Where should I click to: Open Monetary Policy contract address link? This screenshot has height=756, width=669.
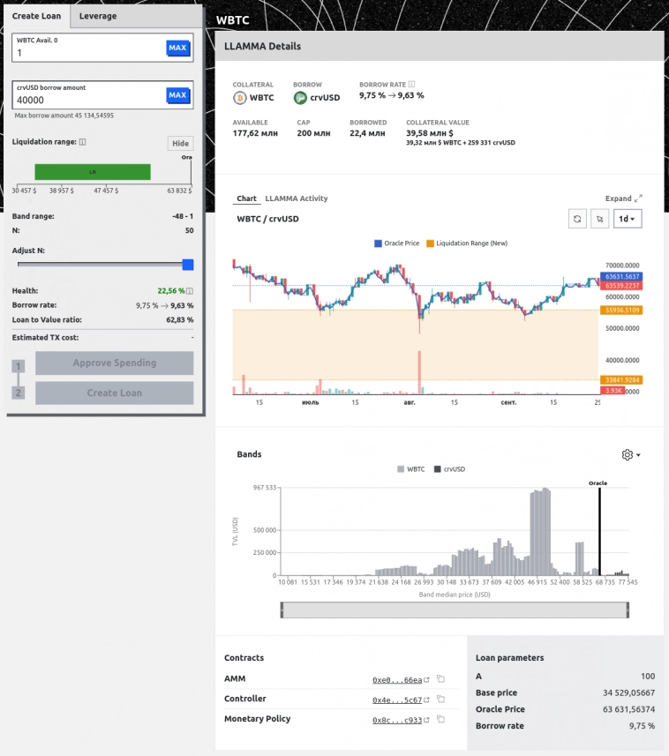tap(401, 720)
